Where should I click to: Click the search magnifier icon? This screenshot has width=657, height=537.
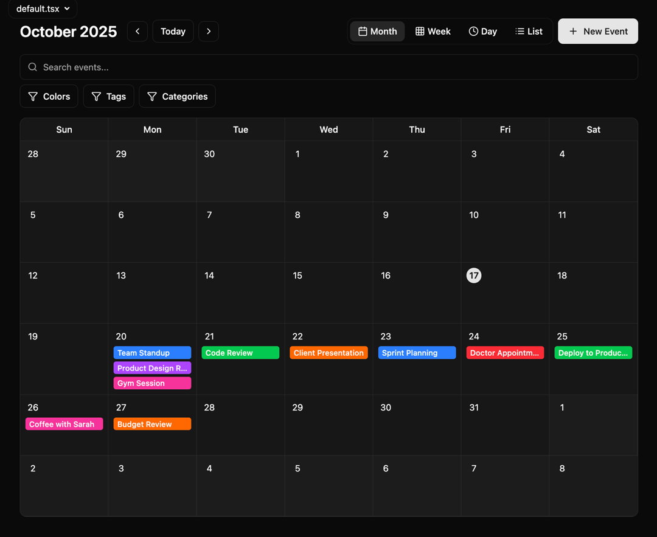point(33,67)
